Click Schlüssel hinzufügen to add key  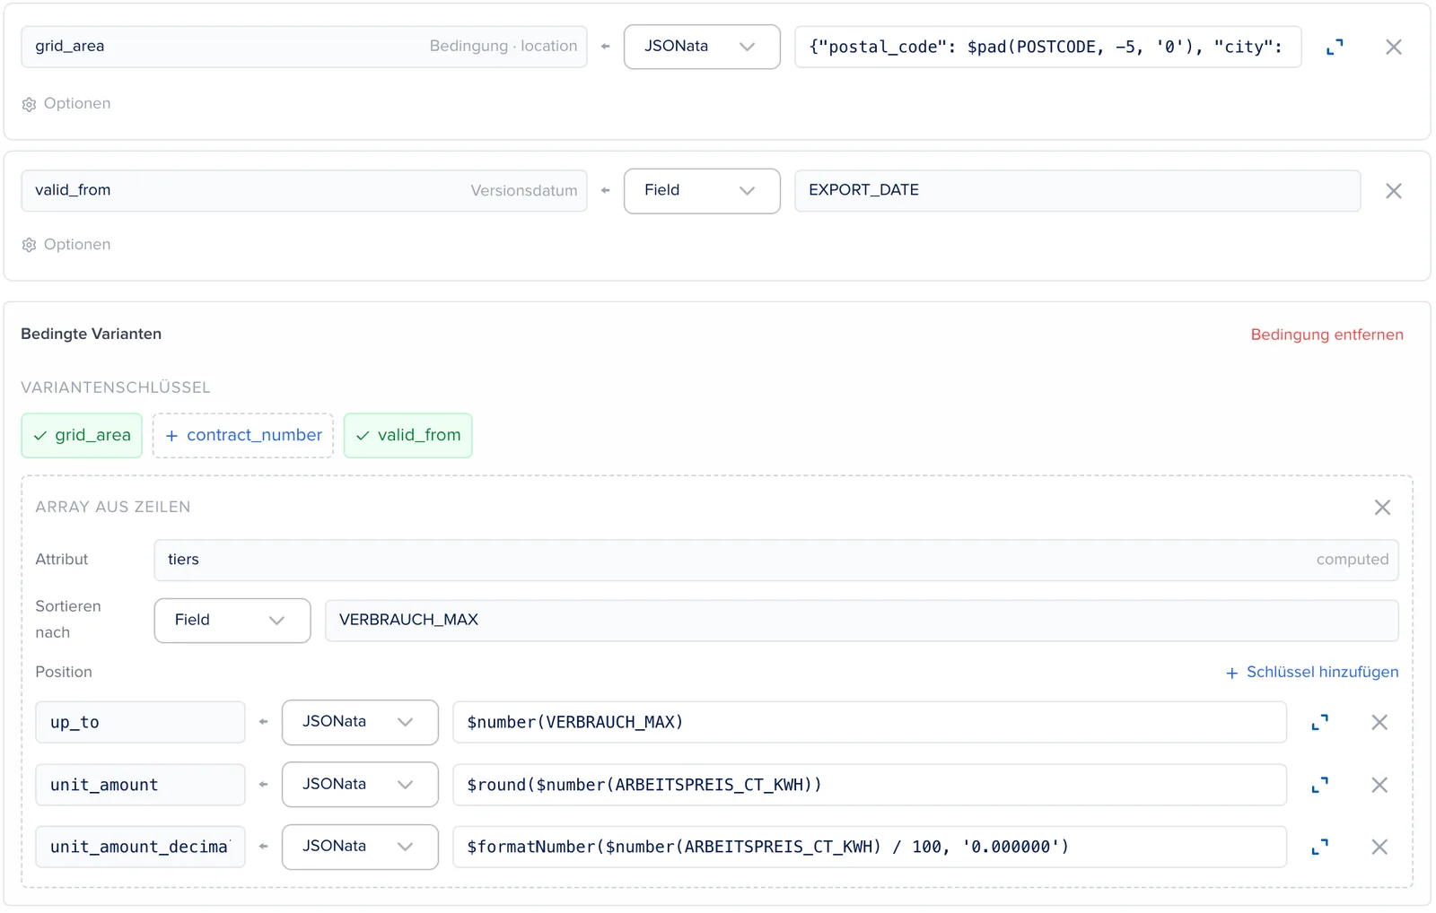(x=1312, y=673)
